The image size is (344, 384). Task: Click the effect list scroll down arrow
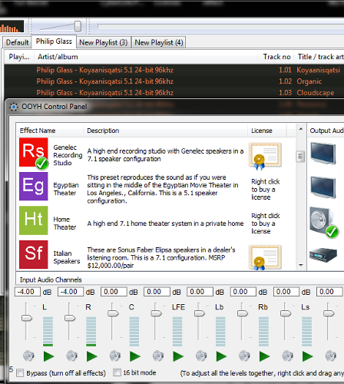(x=301, y=265)
